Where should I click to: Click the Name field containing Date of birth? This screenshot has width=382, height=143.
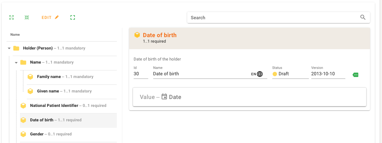click(201, 74)
